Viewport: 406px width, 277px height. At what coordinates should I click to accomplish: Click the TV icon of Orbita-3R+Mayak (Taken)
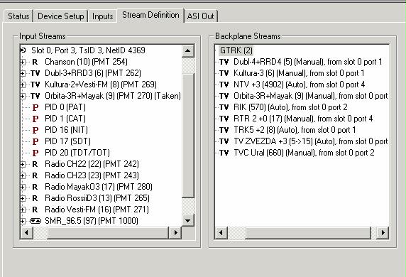(35, 96)
